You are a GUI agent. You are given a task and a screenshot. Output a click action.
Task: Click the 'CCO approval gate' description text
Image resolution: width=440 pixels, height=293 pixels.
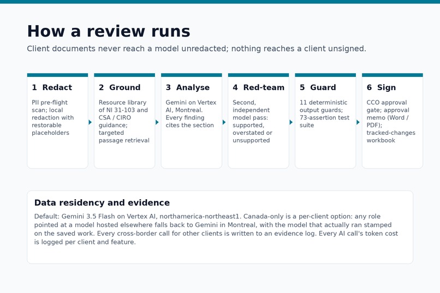click(x=391, y=121)
